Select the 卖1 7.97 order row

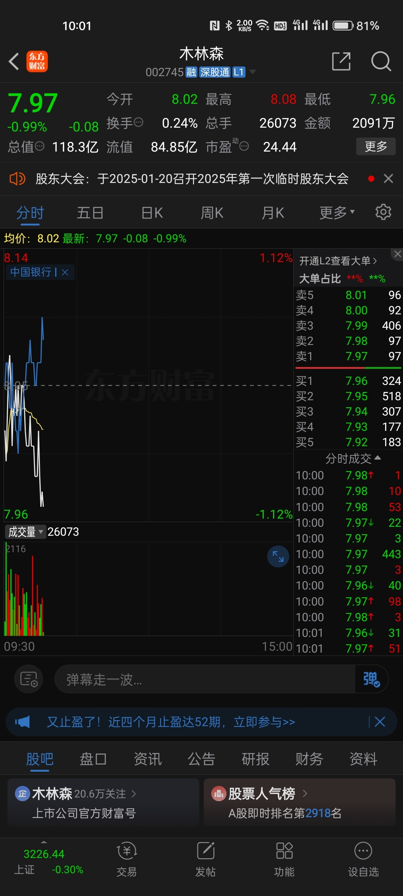coord(348,356)
